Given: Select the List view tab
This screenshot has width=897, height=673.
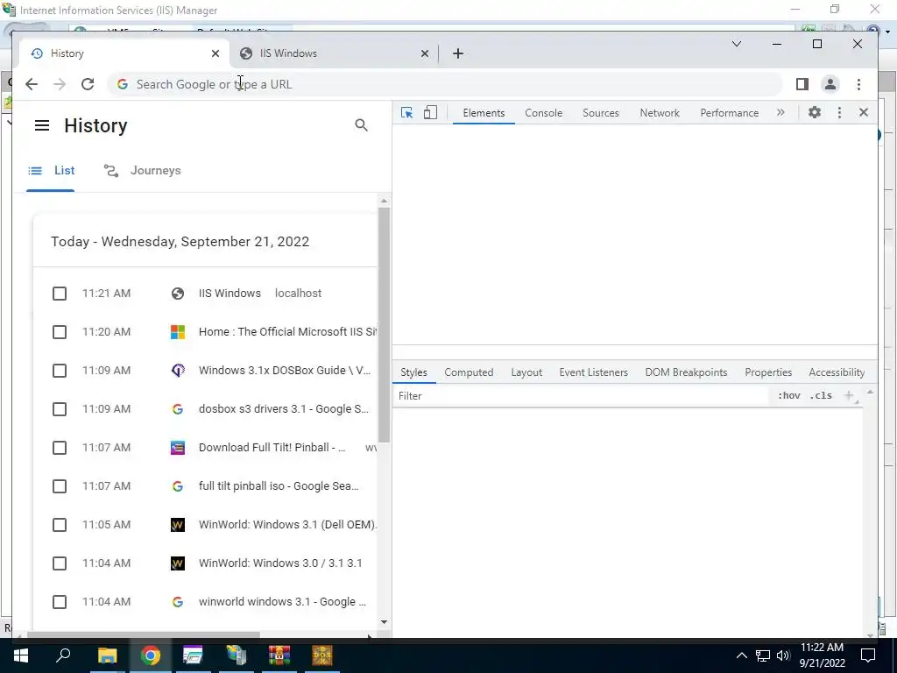Looking at the screenshot, I should tap(51, 171).
